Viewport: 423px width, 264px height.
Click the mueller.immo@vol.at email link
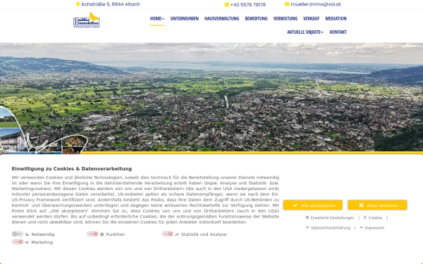(x=316, y=4)
